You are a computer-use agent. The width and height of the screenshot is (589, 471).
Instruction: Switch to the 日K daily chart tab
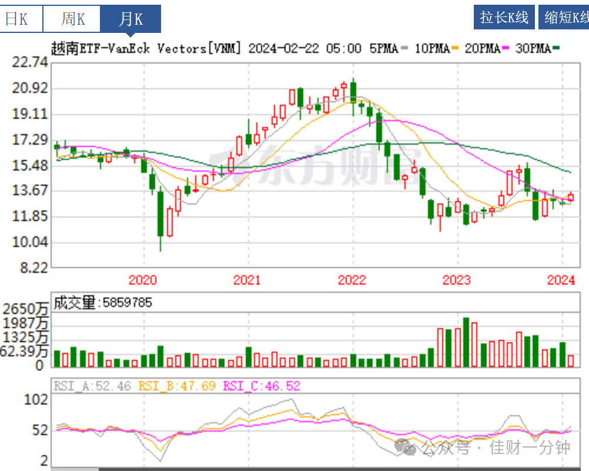point(21,19)
